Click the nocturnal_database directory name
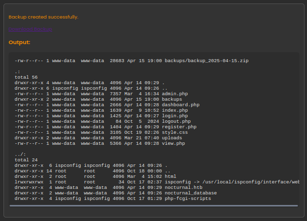This screenshot has width=307, height=221. click(x=191, y=193)
